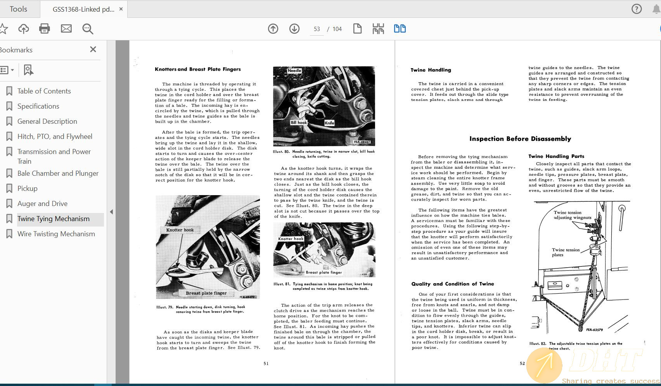Open the bookmark options menu
The height and width of the screenshot is (386, 661).
pos(7,70)
